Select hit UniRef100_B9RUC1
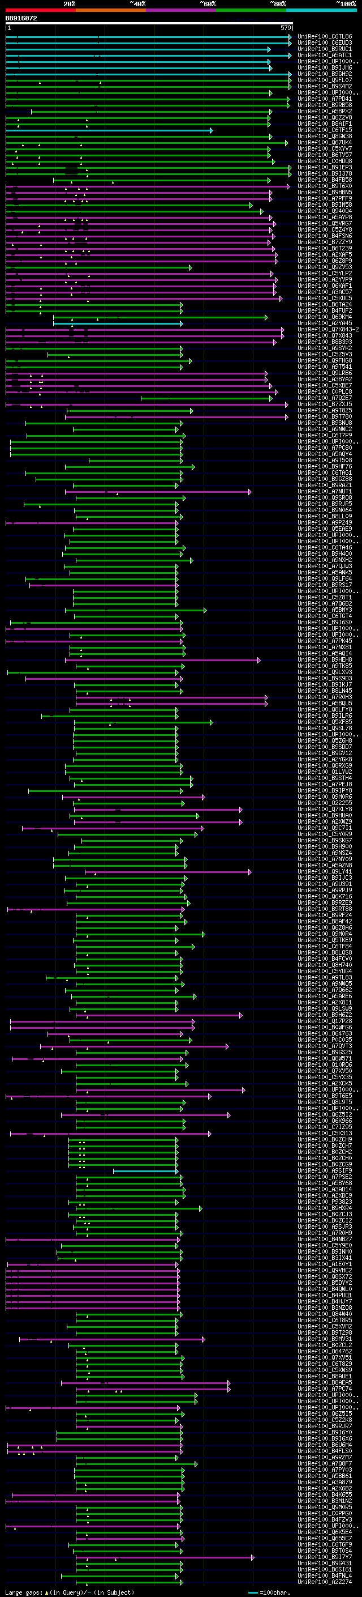The height and width of the screenshot is (1597, 362). pos(325,49)
